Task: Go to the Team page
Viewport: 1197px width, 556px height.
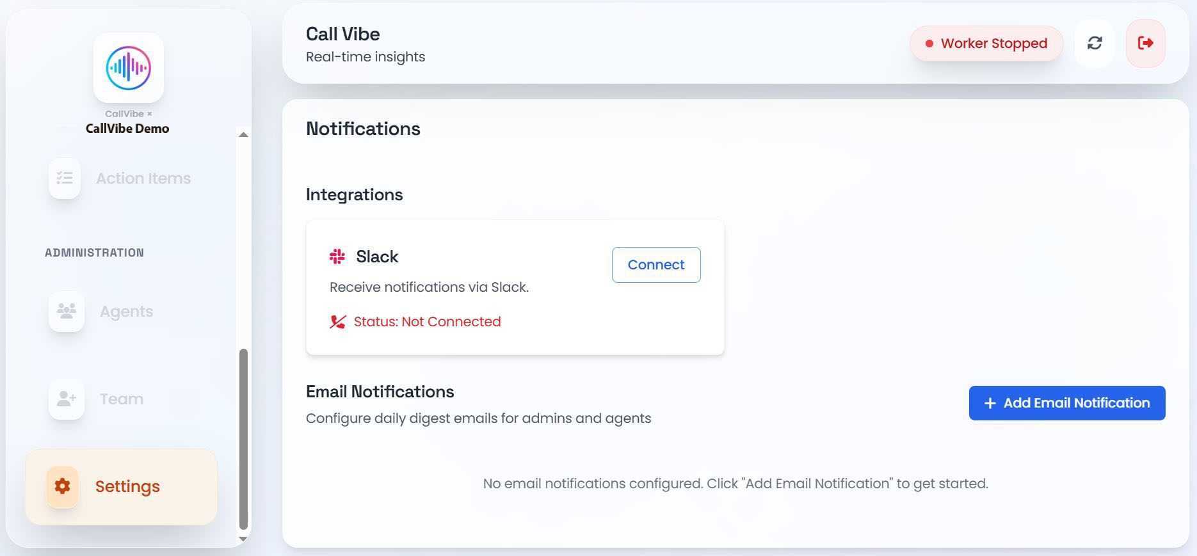Action: pyautogui.click(x=122, y=399)
